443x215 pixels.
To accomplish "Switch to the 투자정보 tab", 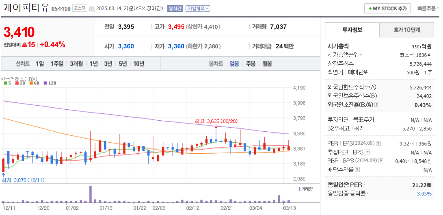I will click(352, 30).
